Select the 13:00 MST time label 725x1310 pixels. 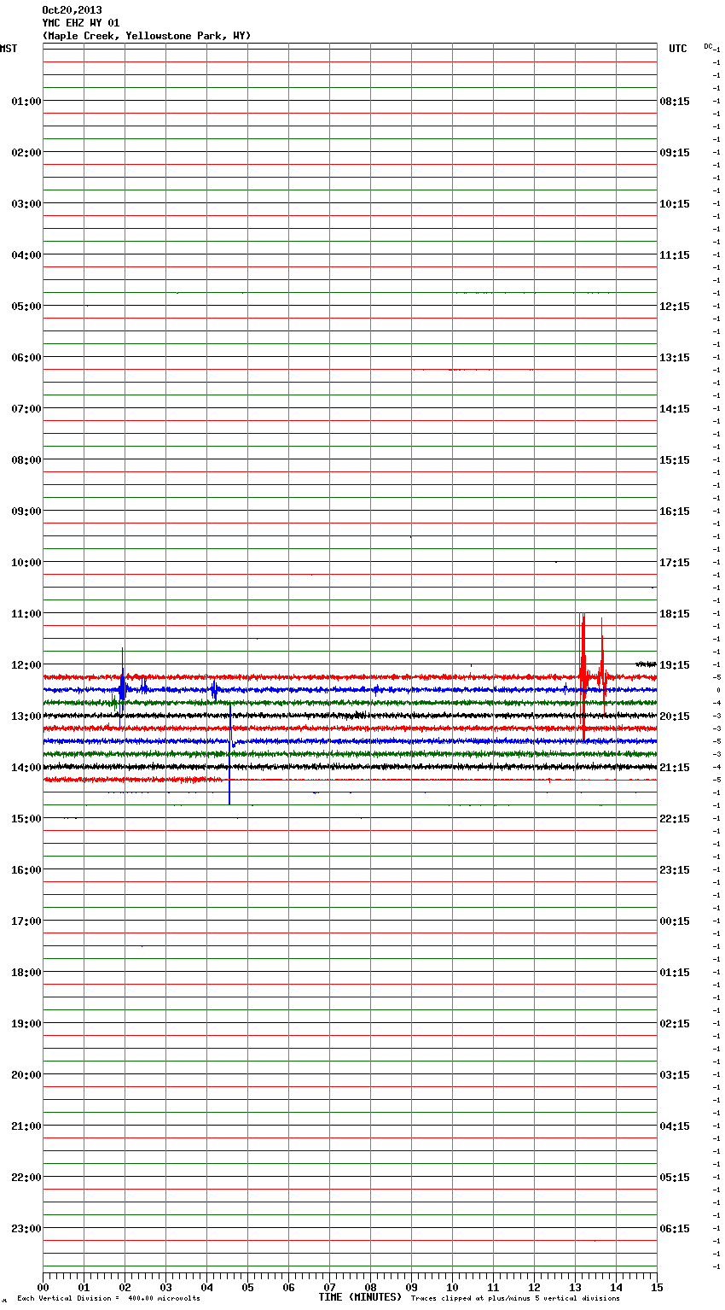(x=26, y=716)
